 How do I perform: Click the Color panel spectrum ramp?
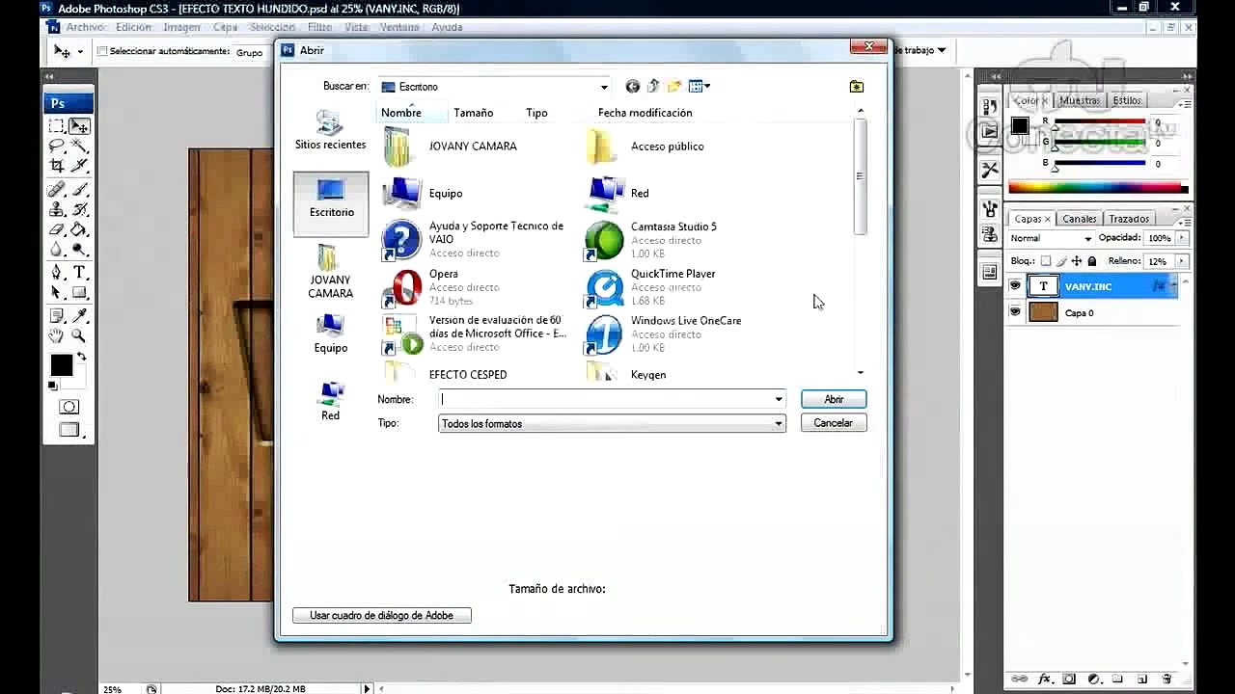1097,188
